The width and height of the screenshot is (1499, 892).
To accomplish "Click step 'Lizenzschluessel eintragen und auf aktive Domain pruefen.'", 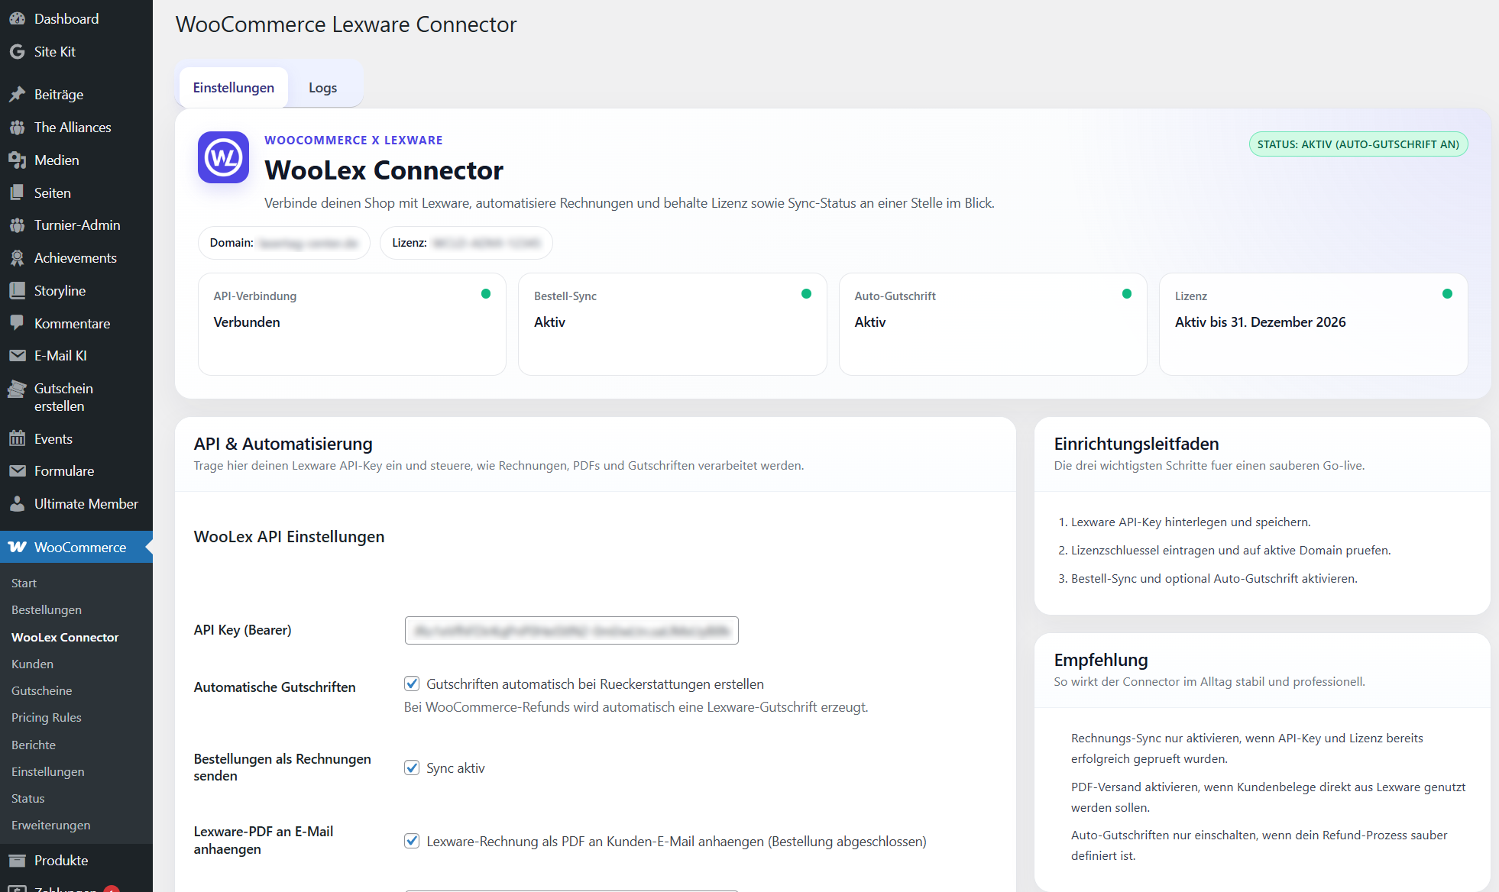I will [x=1231, y=551].
